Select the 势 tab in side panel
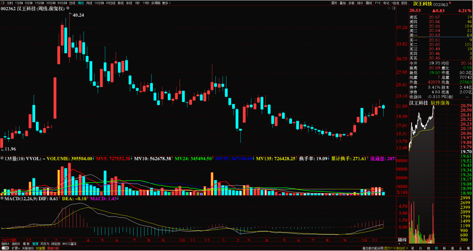This screenshot has width=473, height=251. click(x=436, y=248)
